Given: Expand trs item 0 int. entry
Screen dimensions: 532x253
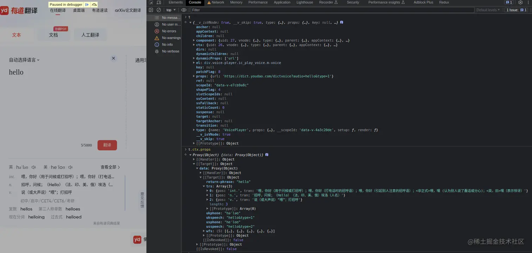Looking at the screenshot, I should pyautogui.click(x=207, y=191).
